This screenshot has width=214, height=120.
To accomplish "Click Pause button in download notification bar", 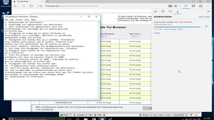I will click(147, 108).
